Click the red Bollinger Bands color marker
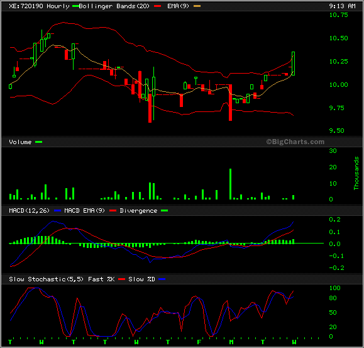Viewport: 364px width, 348px height. pos(157,6)
